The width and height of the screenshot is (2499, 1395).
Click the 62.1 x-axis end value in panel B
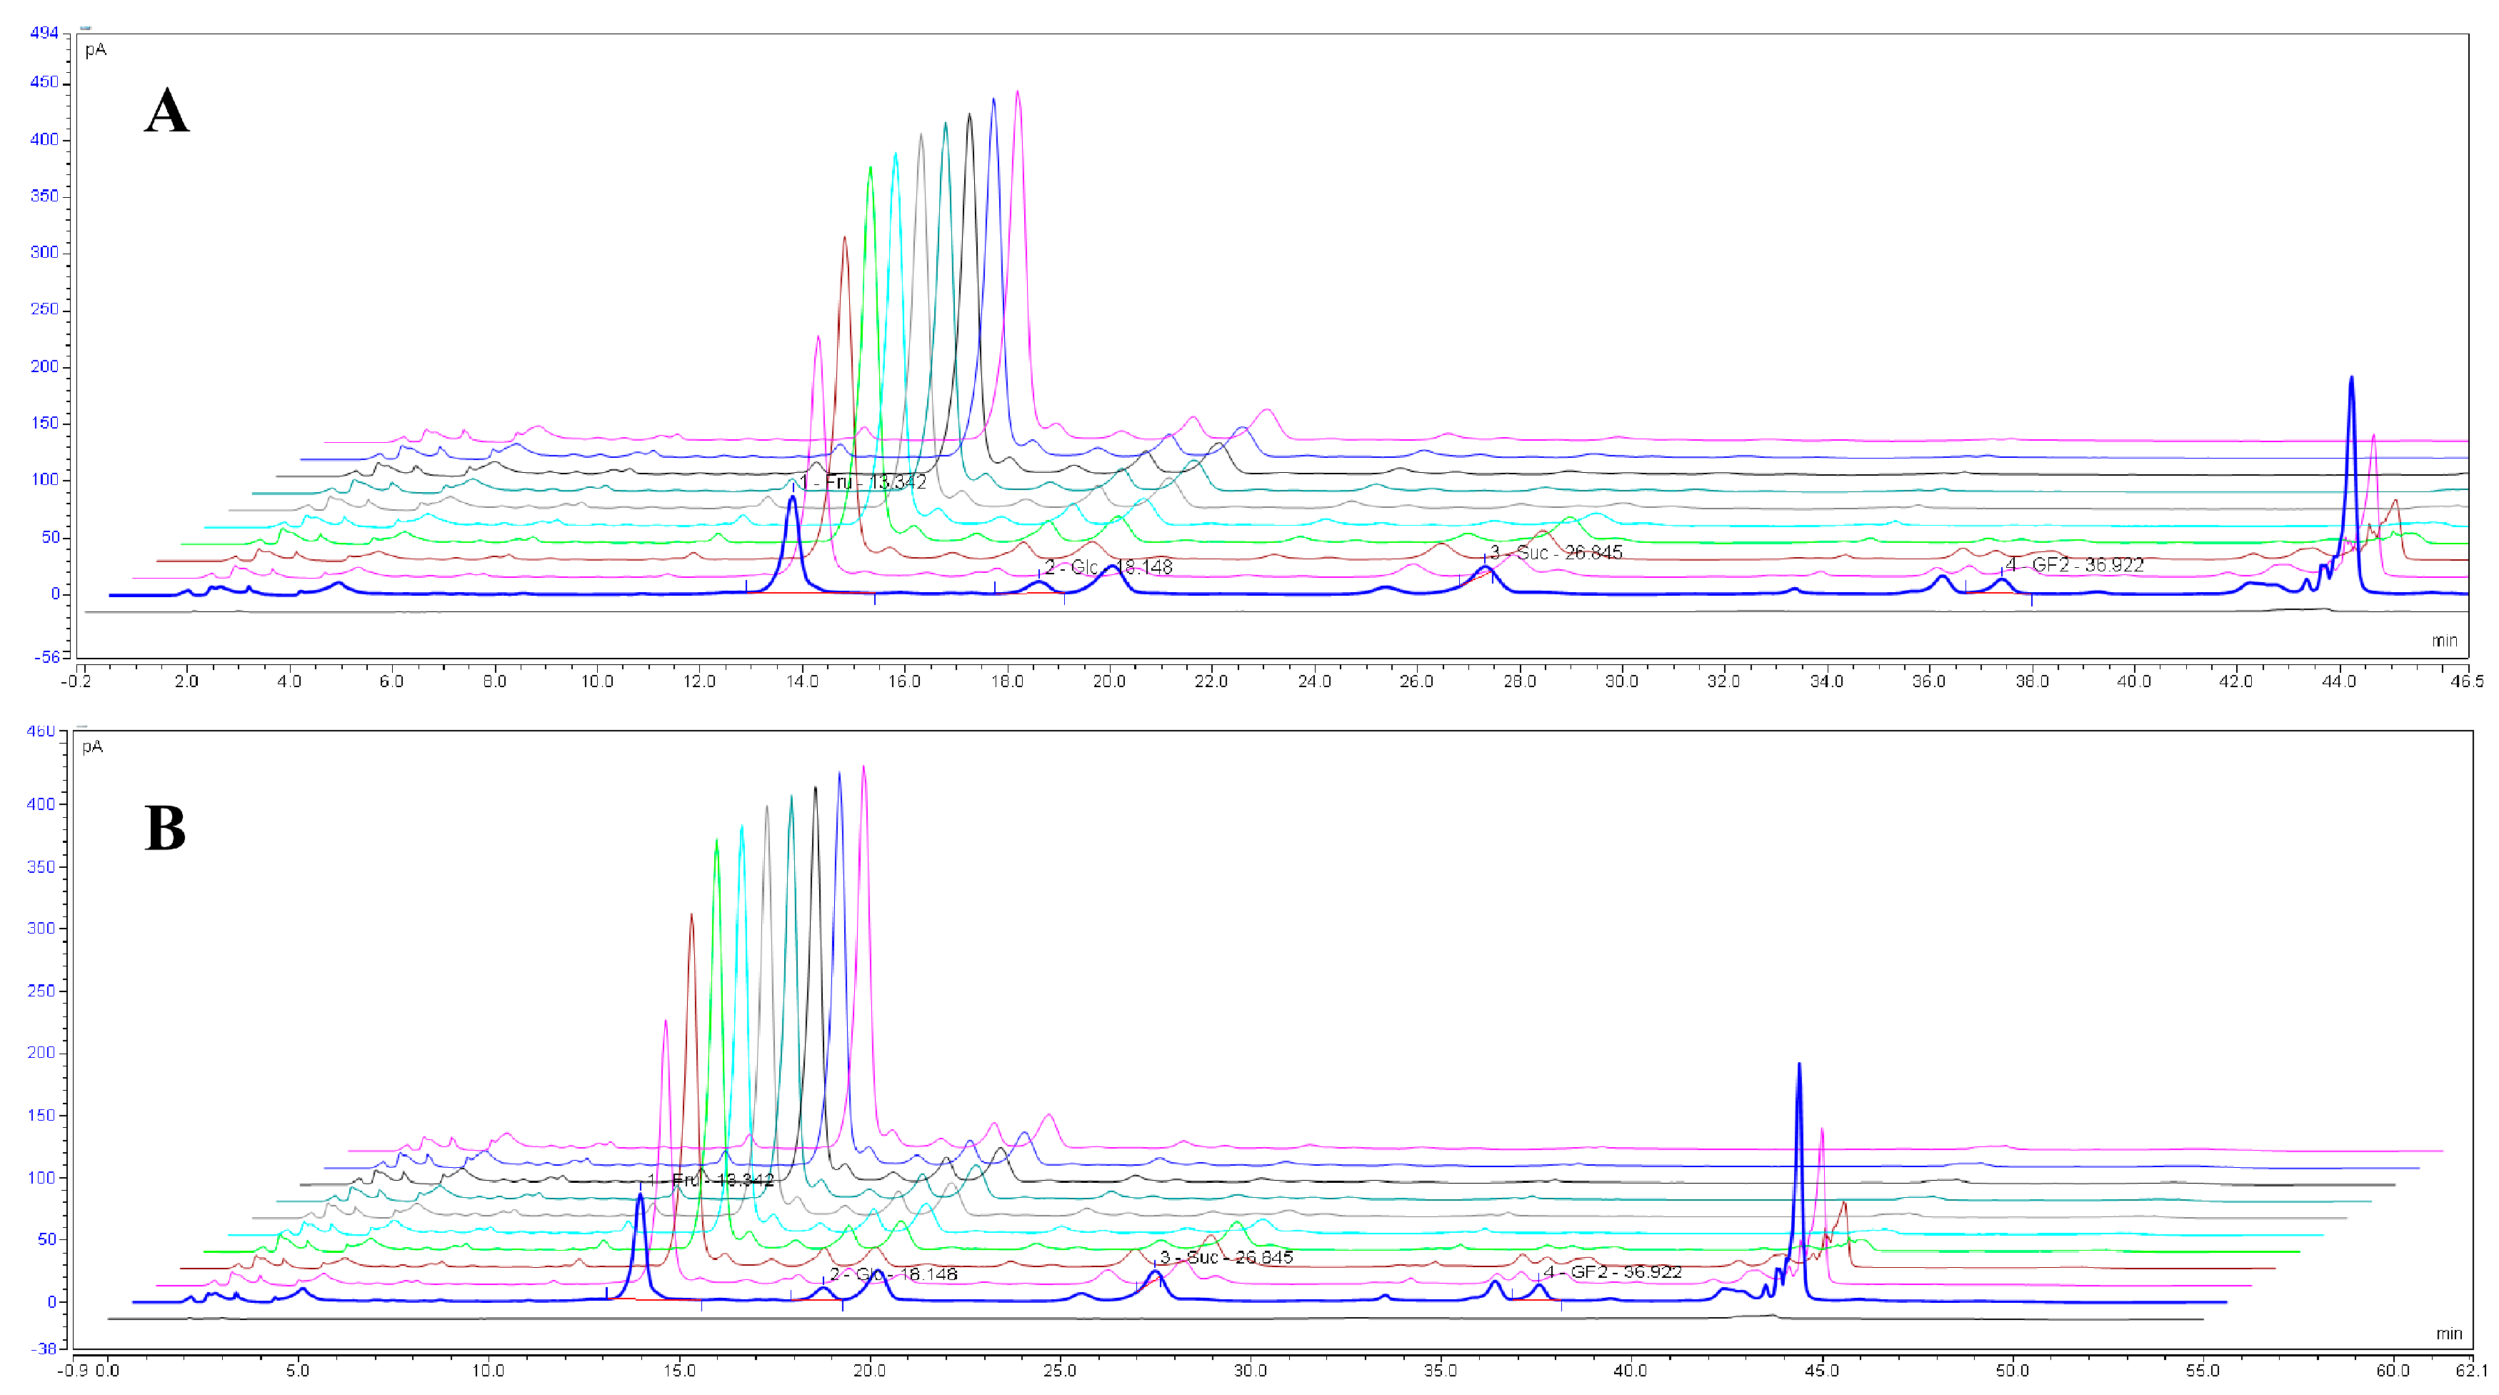[x=2472, y=1371]
